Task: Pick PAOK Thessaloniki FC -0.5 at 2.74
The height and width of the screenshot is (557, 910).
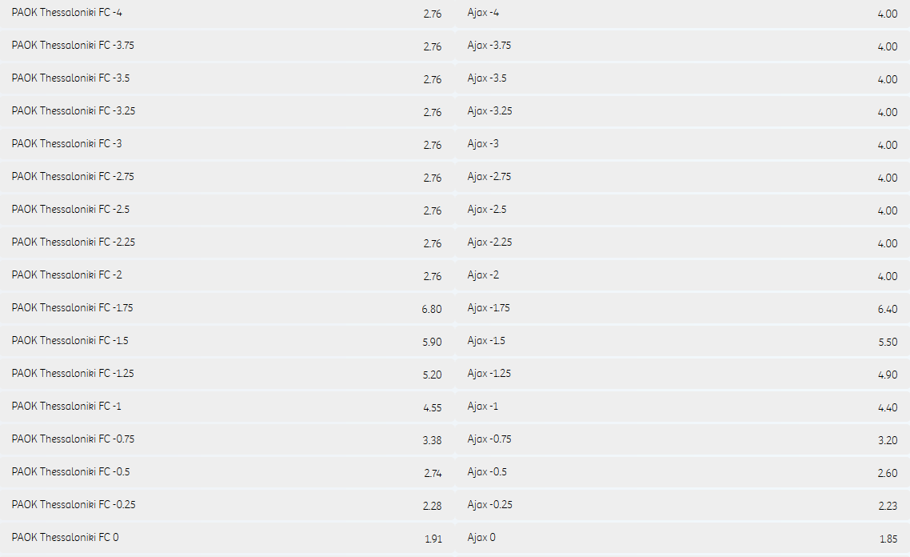Action: coord(227,472)
